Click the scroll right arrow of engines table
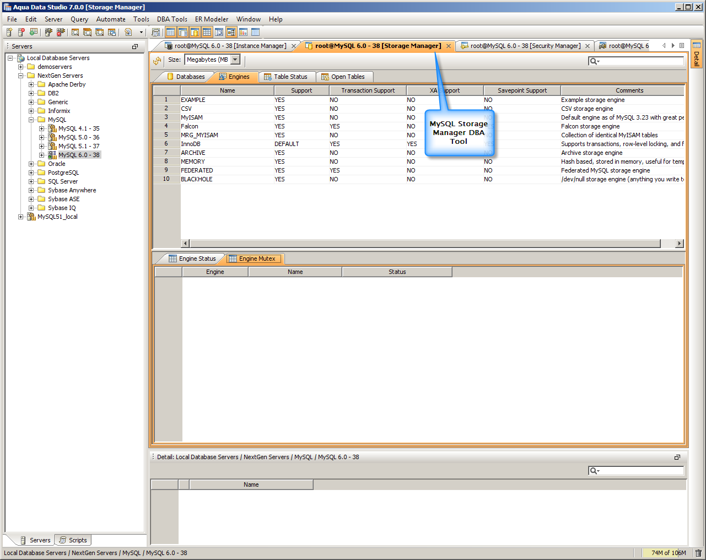Viewport: 706px width, 560px height. 680,244
